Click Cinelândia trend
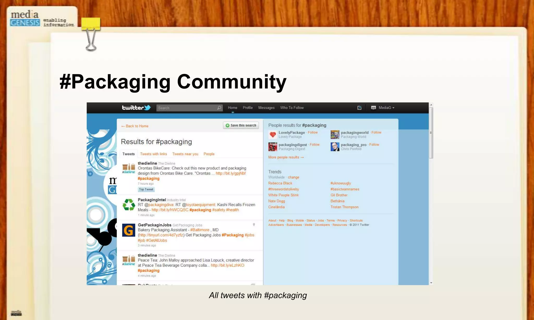Screen dimensions: 534x320 click(x=276, y=207)
